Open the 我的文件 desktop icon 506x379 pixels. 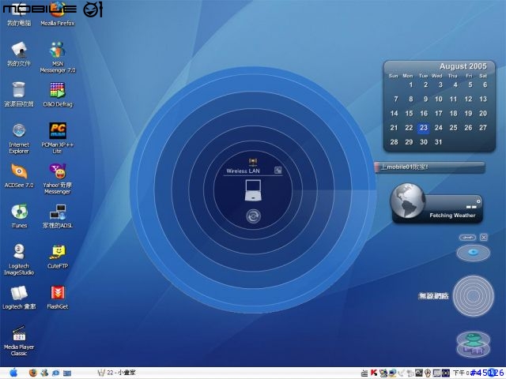pyautogui.click(x=19, y=54)
